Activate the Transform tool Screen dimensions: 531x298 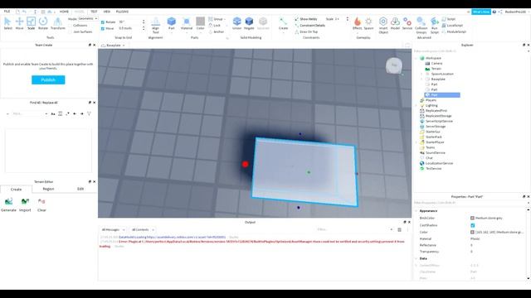coord(58,23)
